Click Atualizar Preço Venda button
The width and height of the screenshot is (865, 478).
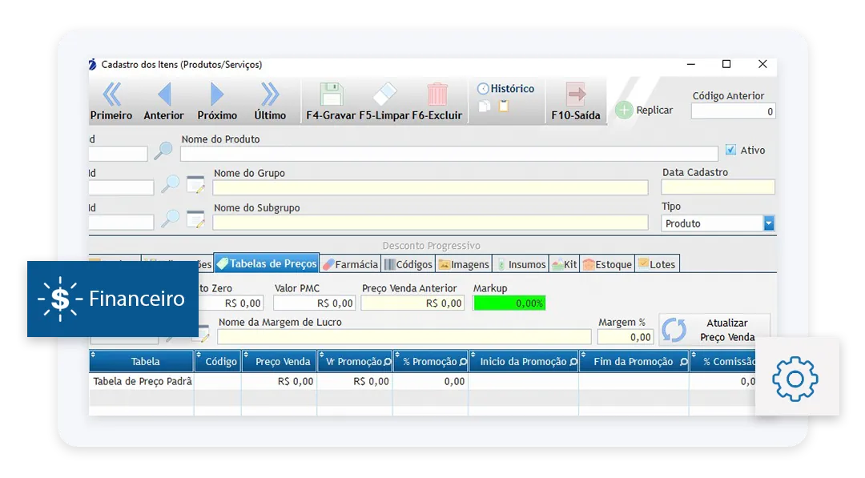pyautogui.click(x=714, y=330)
